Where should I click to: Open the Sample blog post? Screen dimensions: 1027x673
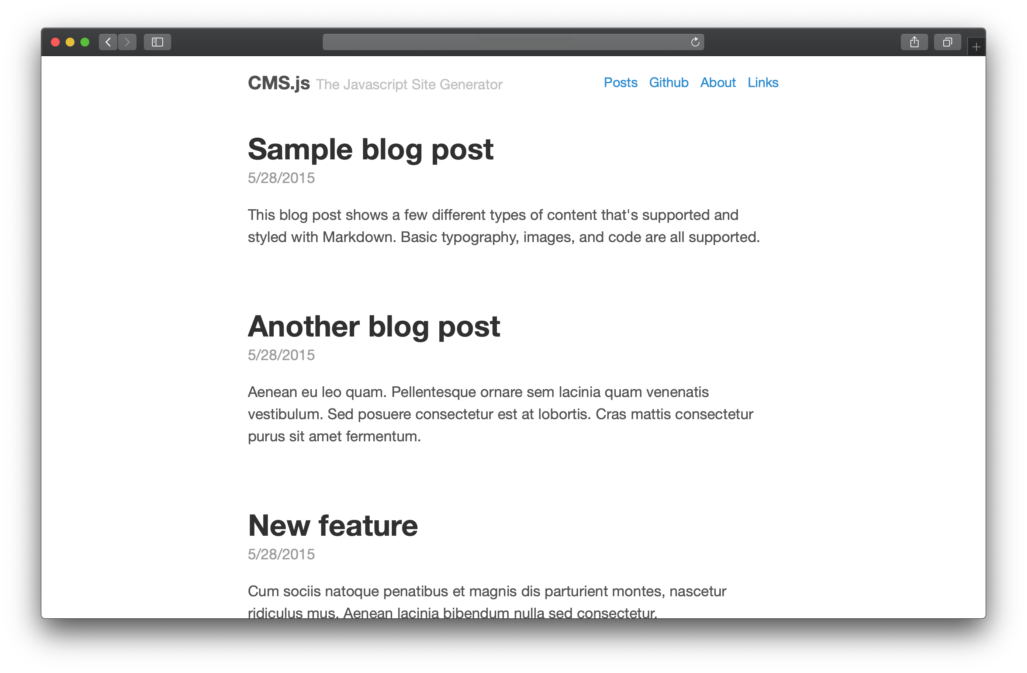[370, 149]
